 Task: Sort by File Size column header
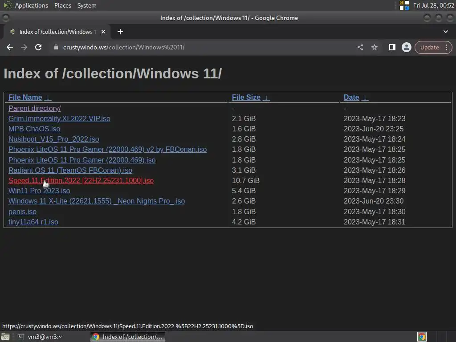(246, 98)
